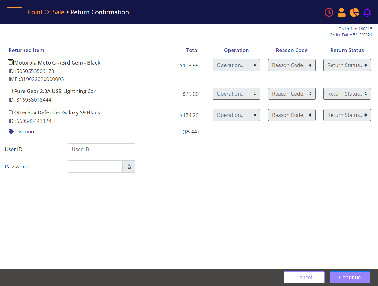Open Reason Code dropdown for Pure Gear item
The image size is (378, 286).
(292, 94)
